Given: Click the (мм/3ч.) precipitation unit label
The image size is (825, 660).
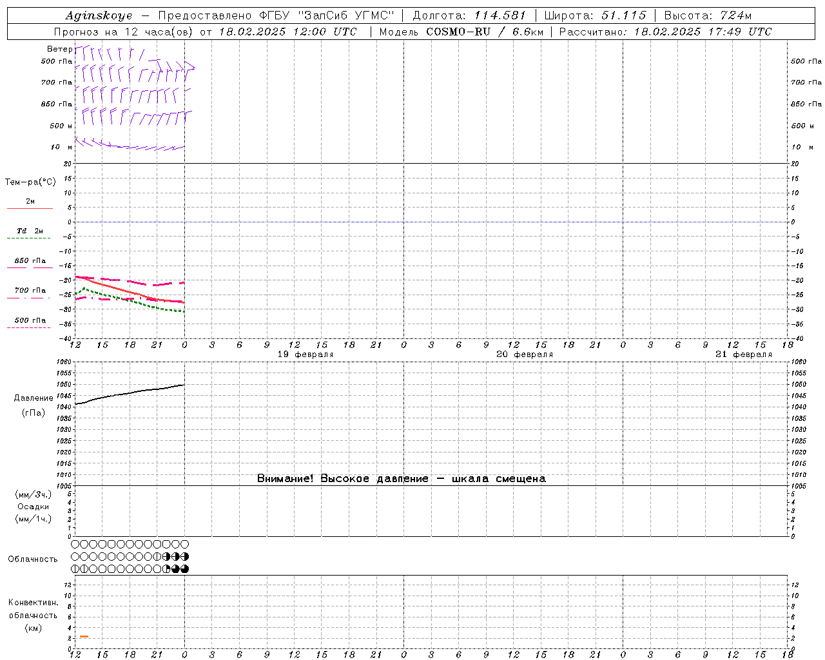Looking at the screenshot, I should pos(34,494).
